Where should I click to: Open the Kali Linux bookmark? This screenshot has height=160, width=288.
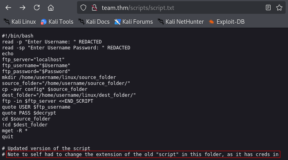click(x=20, y=22)
